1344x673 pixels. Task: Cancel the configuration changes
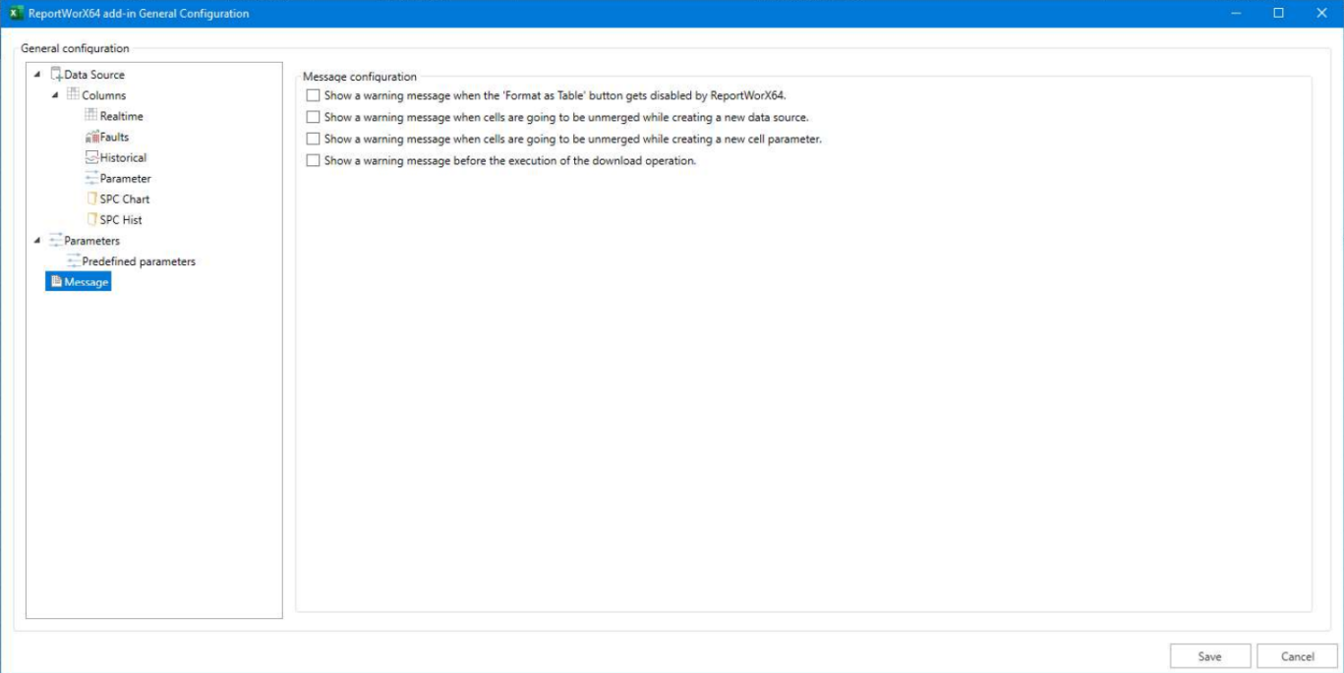[x=1297, y=655]
